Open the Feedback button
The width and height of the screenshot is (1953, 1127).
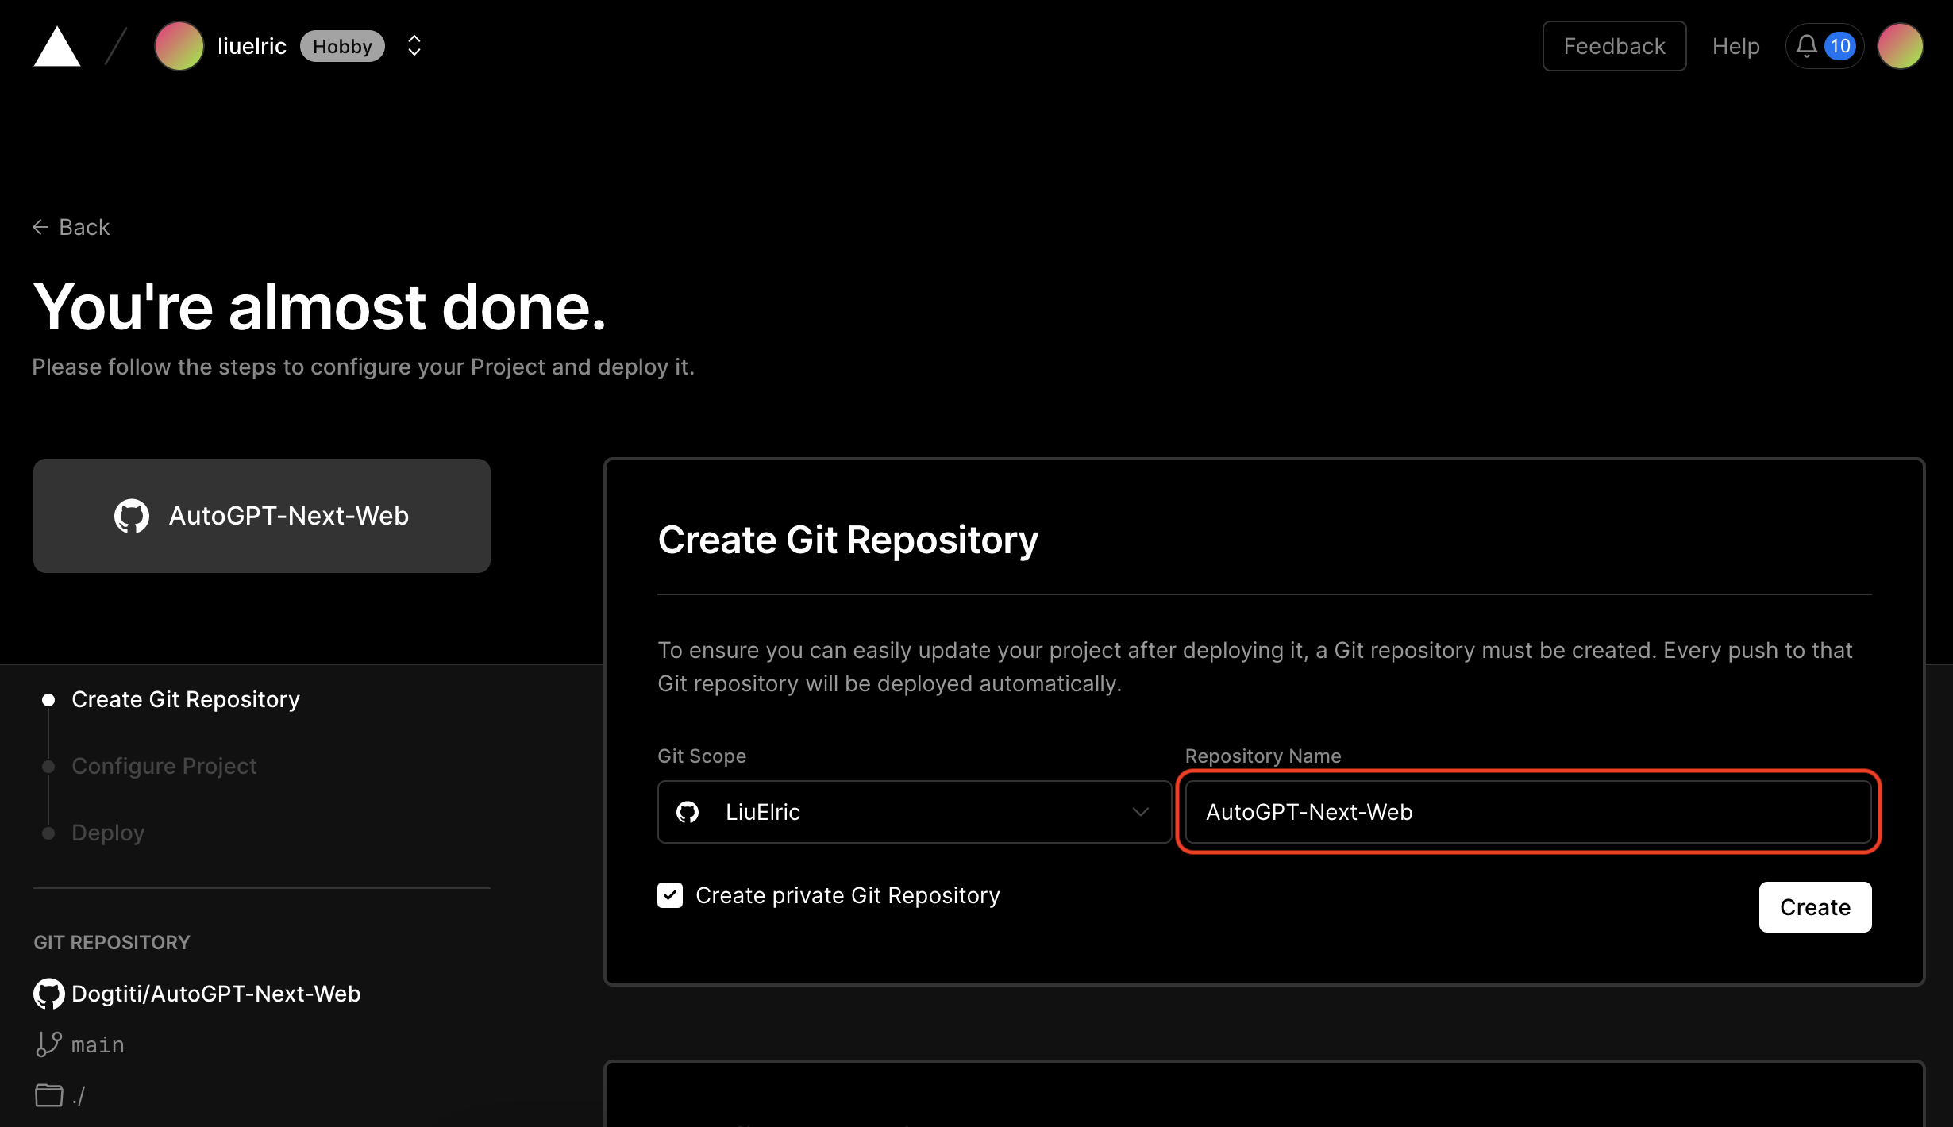point(1614,46)
